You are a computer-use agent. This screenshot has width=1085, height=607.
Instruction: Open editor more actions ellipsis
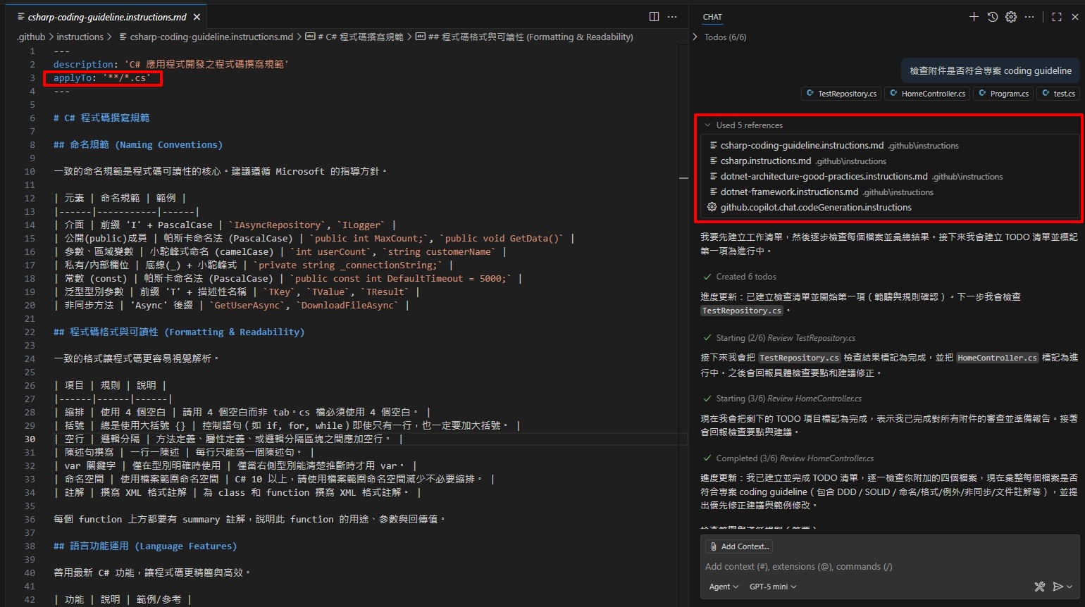click(672, 17)
